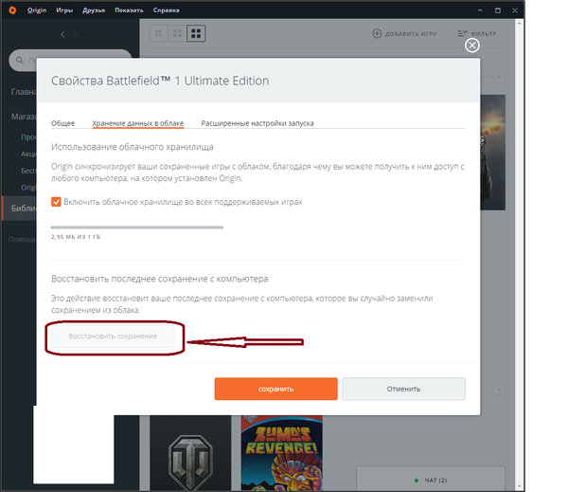The image size is (568, 492).
Task: Click the plus icon to add game
Action: pyautogui.click(x=377, y=33)
